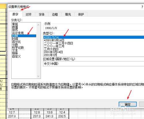
Task: Choose date type *2001年3月14日
Action: point(54,40)
